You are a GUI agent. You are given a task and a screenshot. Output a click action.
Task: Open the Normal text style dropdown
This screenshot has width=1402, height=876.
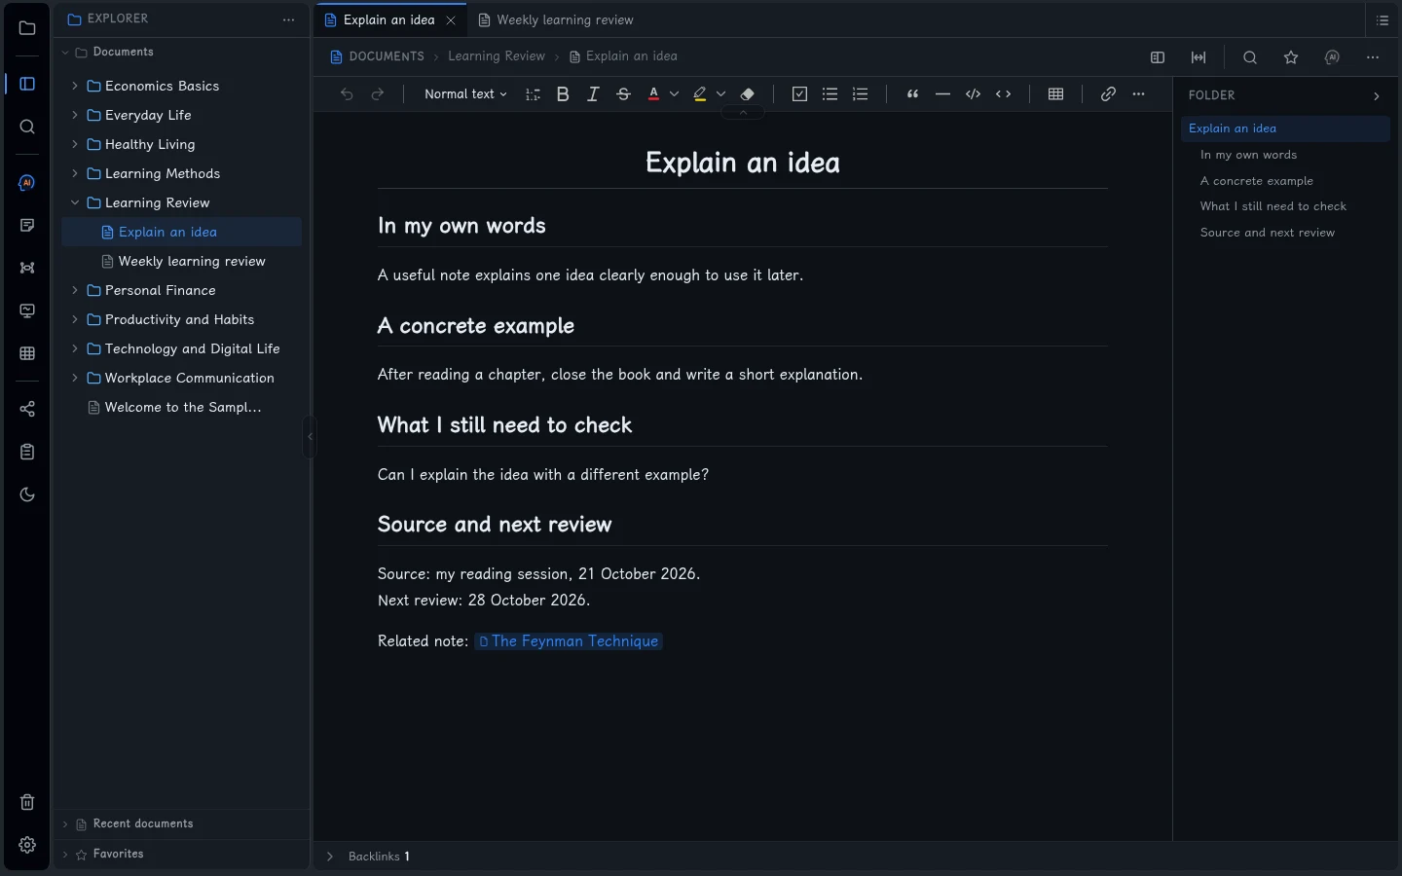coord(465,94)
